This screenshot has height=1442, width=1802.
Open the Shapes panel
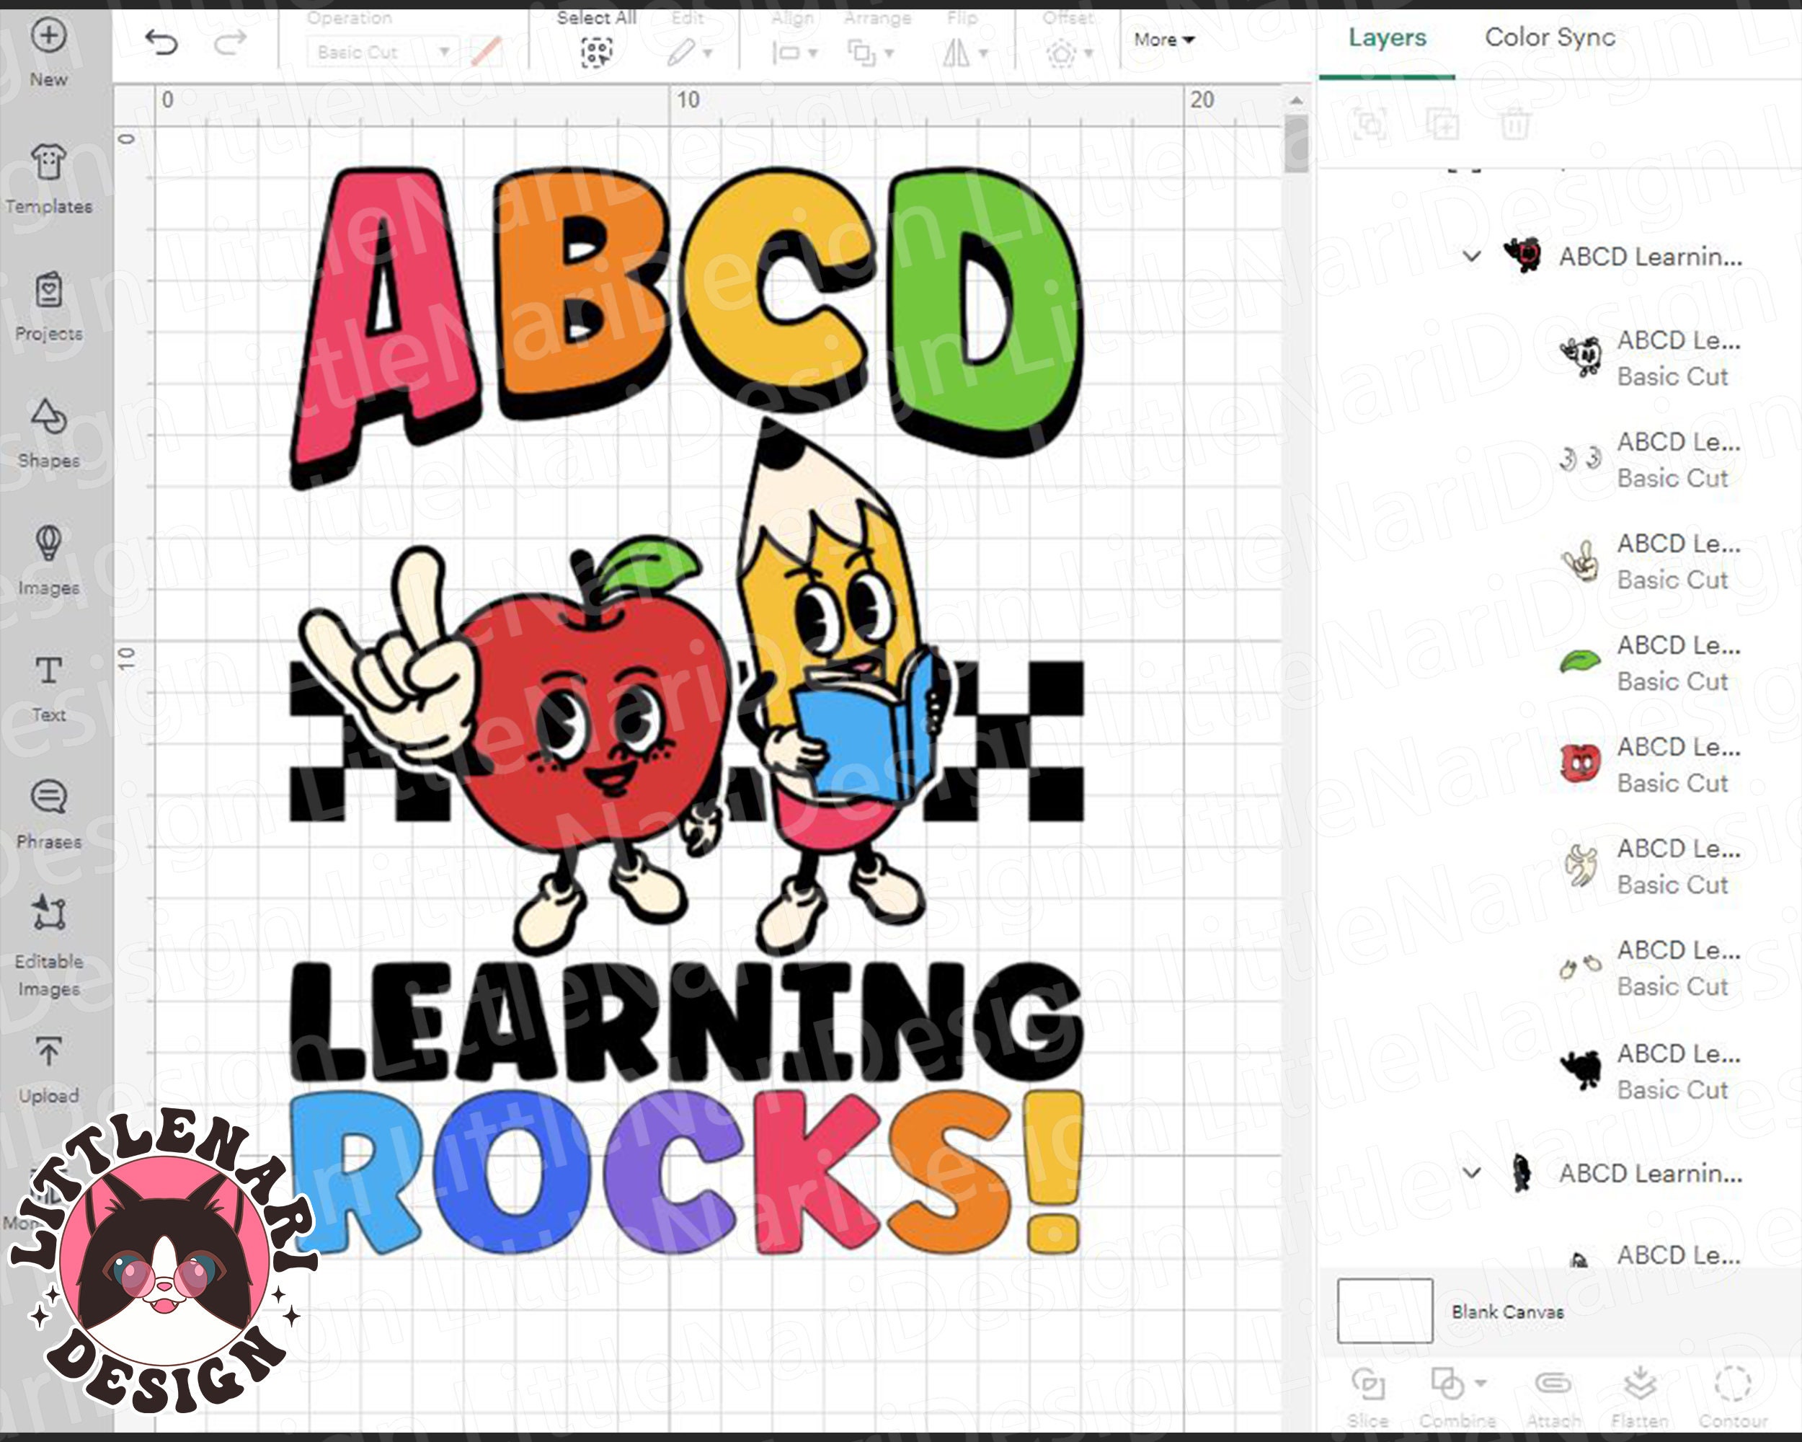click(x=48, y=433)
